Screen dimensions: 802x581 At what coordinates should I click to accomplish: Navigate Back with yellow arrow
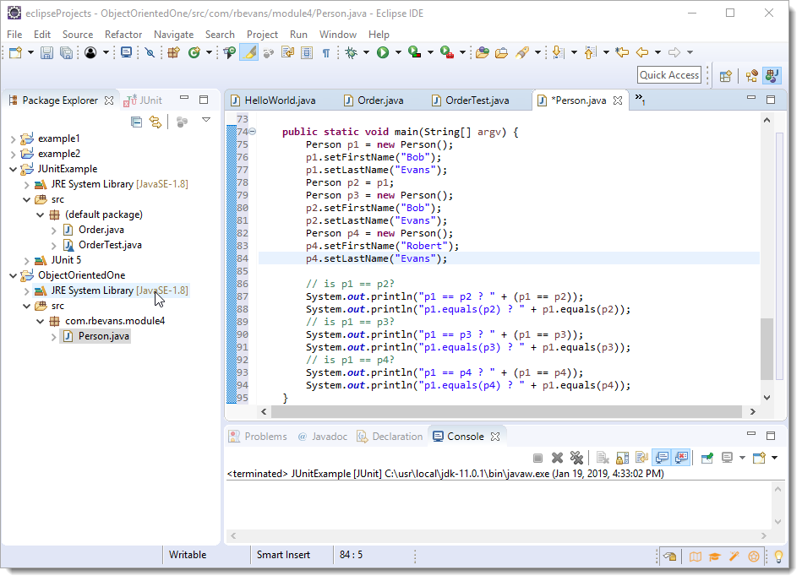point(642,52)
